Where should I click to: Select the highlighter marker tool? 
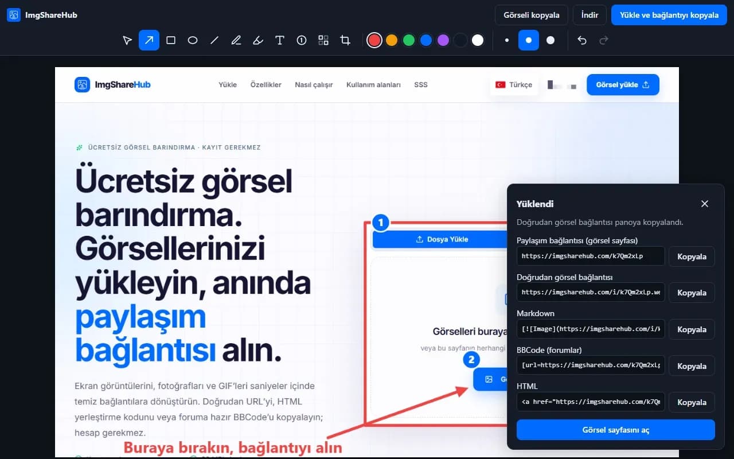click(258, 40)
